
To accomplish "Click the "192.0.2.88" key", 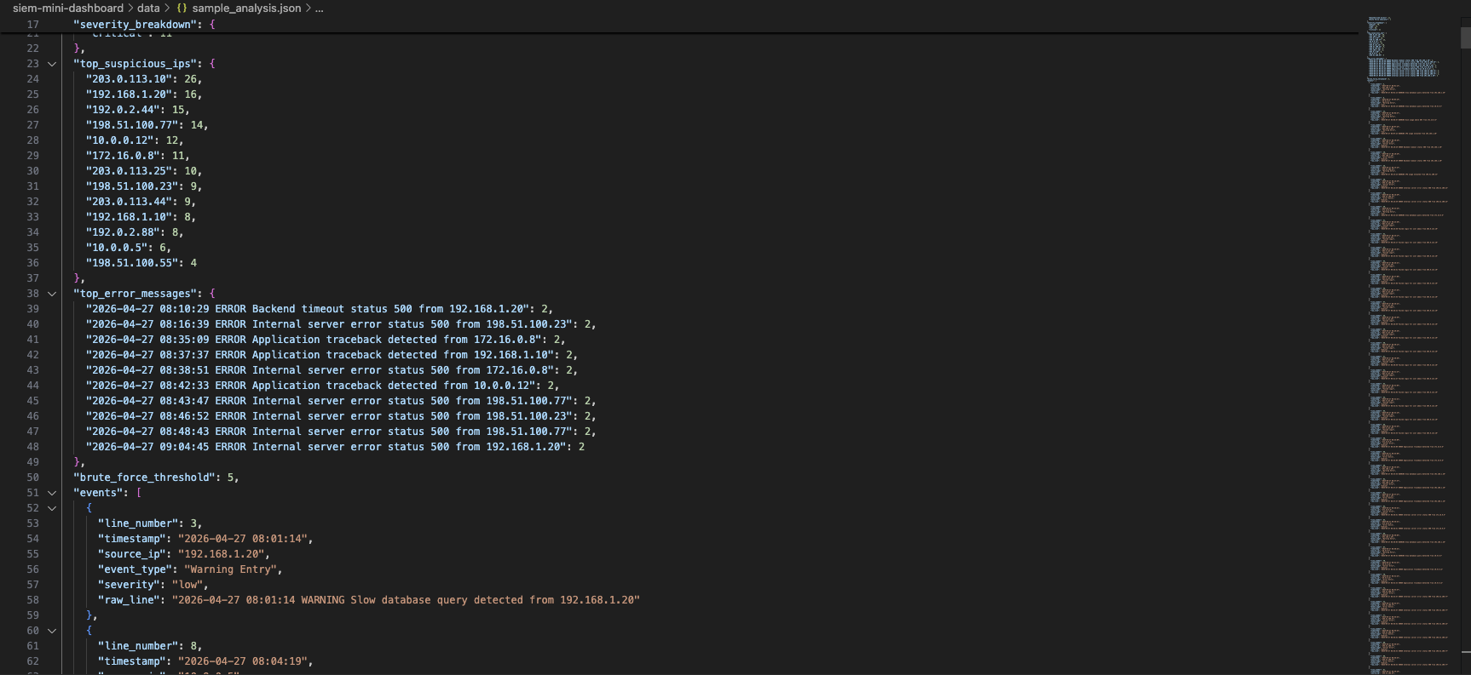I will 122,232.
